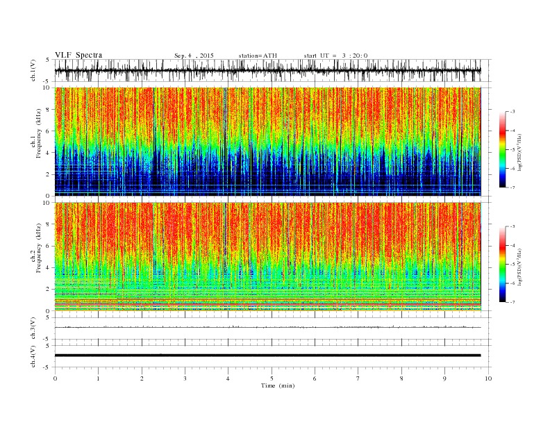Click the ch.1(V) waveform trace panel
The height and width of the screenshot is (425, 550).
pyautogui.click(x=273, y=70)
